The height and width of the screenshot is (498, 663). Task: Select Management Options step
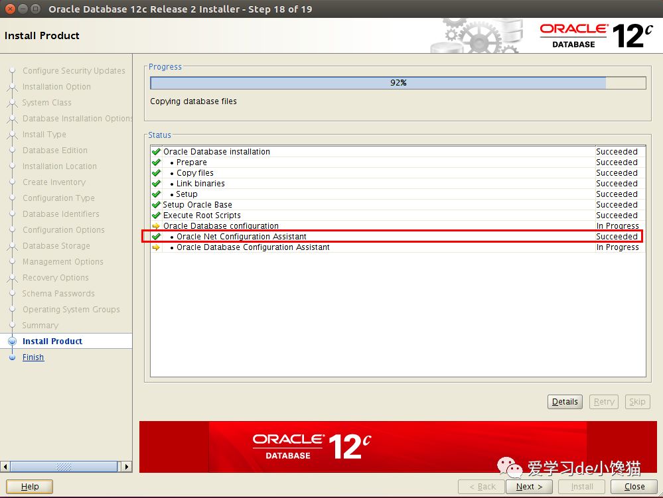(x=62, y=261)
